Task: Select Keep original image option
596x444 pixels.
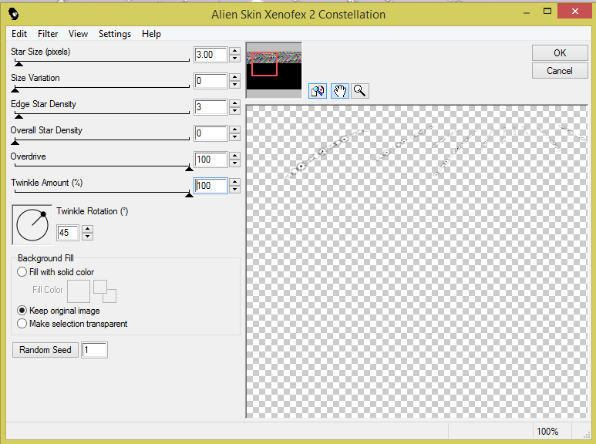Action: click(22, 311)
